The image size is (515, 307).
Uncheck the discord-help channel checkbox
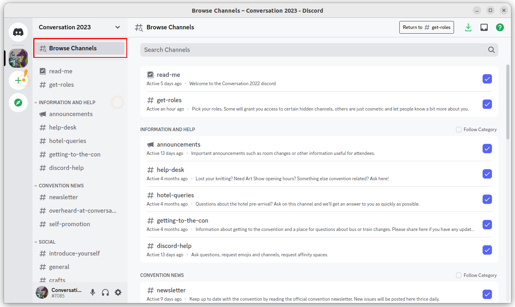point(487,250)
